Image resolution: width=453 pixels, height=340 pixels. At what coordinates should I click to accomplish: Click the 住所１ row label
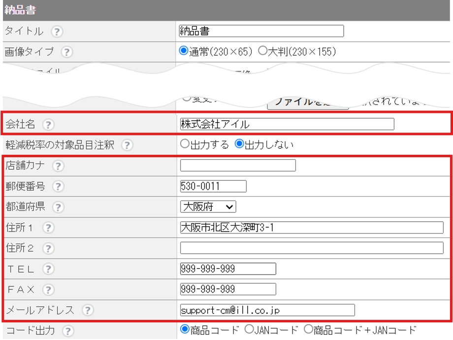[20, 228]
